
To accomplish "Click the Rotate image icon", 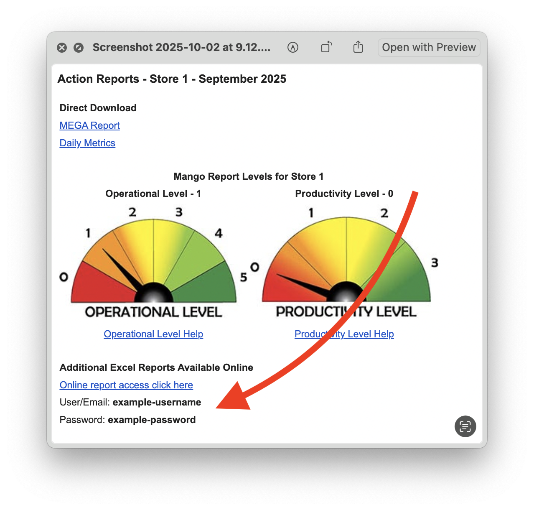I will [326, 47].
